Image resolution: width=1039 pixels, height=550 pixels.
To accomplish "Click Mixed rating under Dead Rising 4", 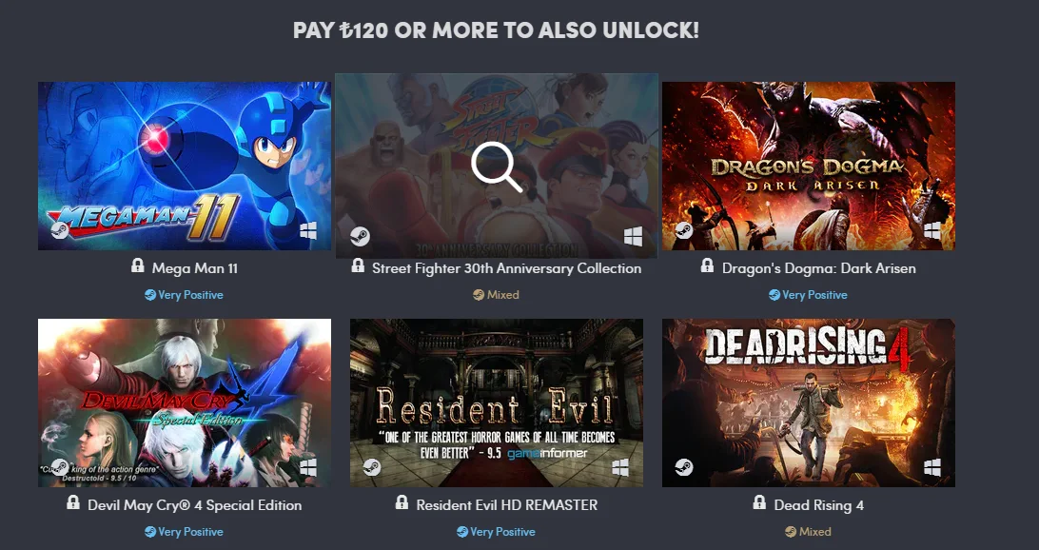I will click(808, 532).
